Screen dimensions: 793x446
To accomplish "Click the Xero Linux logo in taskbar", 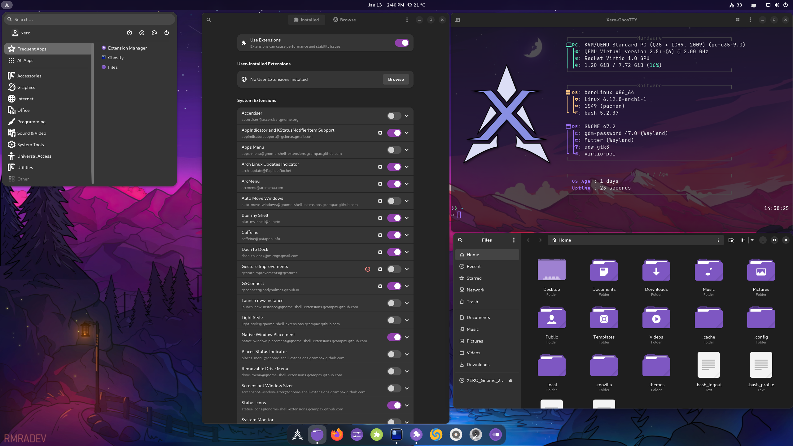I will [x=297, y=434].
